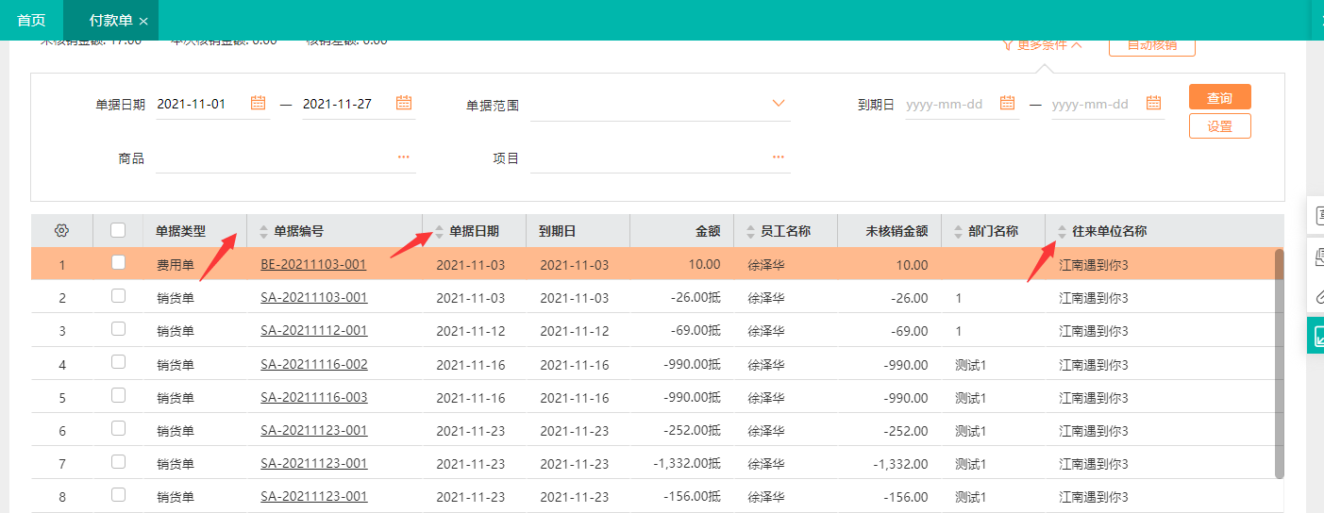Open document link BE-20211103-001
The height and width of the screenshot is (513, 1324).
tap(313, 265)
